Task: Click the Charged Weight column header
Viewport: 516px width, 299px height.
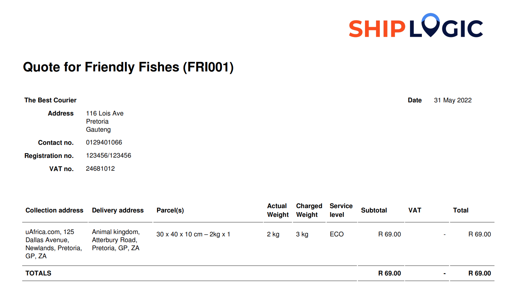Action: coord(309,210)
